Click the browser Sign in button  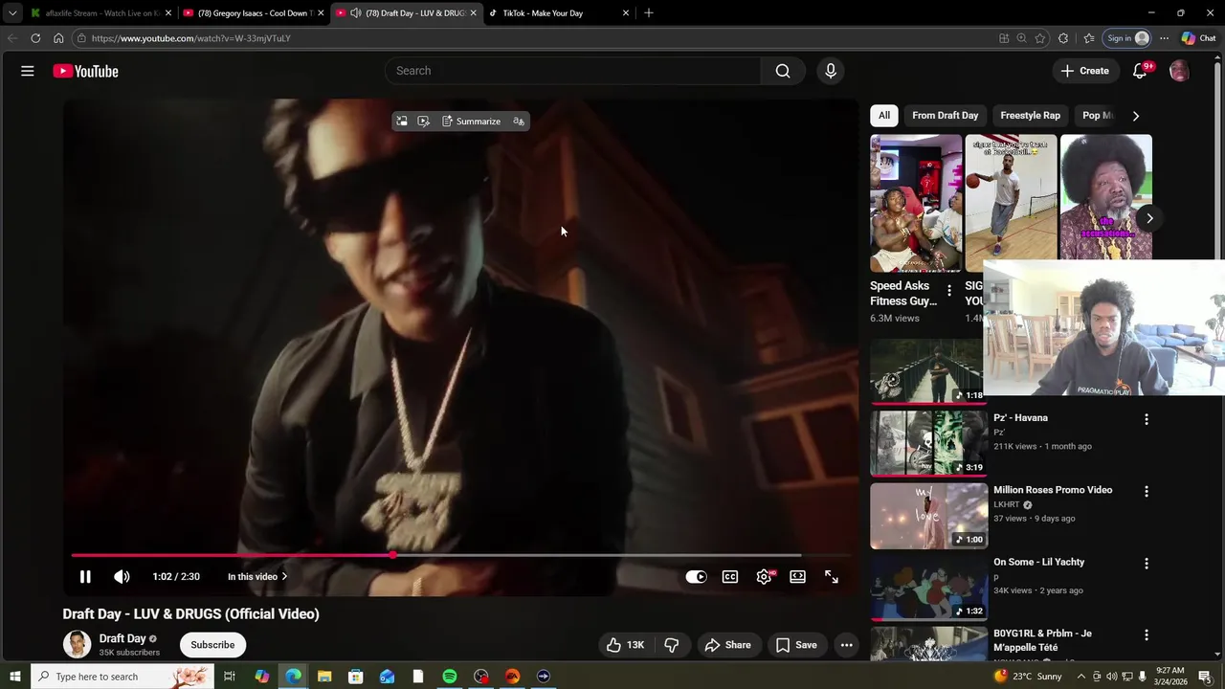[x=1127, y=38]
